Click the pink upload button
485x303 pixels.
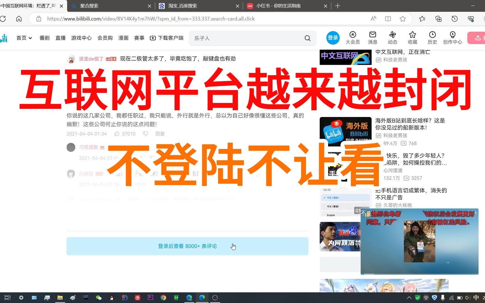click(x=476, y=38)
